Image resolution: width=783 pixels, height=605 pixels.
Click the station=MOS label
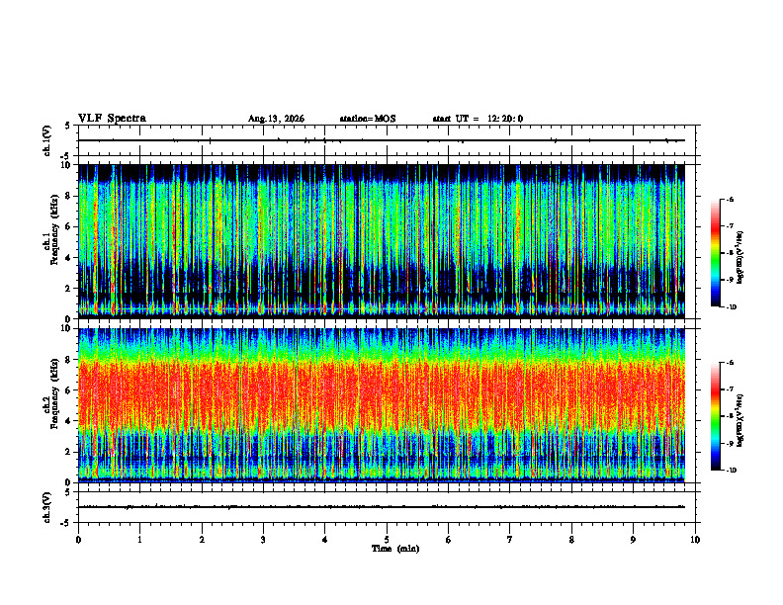point(368,119)
